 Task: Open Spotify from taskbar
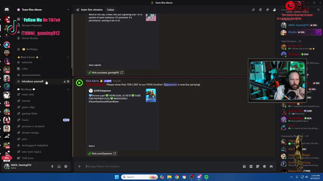(x=206, y=177)
